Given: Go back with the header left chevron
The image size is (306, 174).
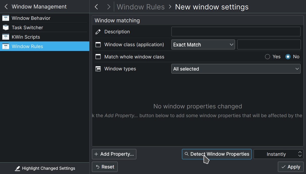Looking at the screenshot, I should coord(96,7).
